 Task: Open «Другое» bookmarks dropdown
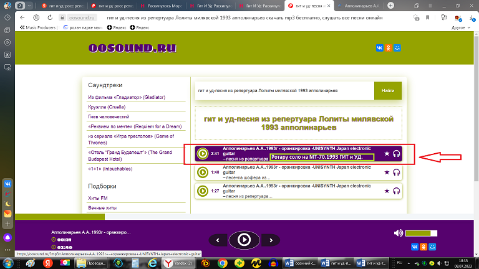[461, 27]
